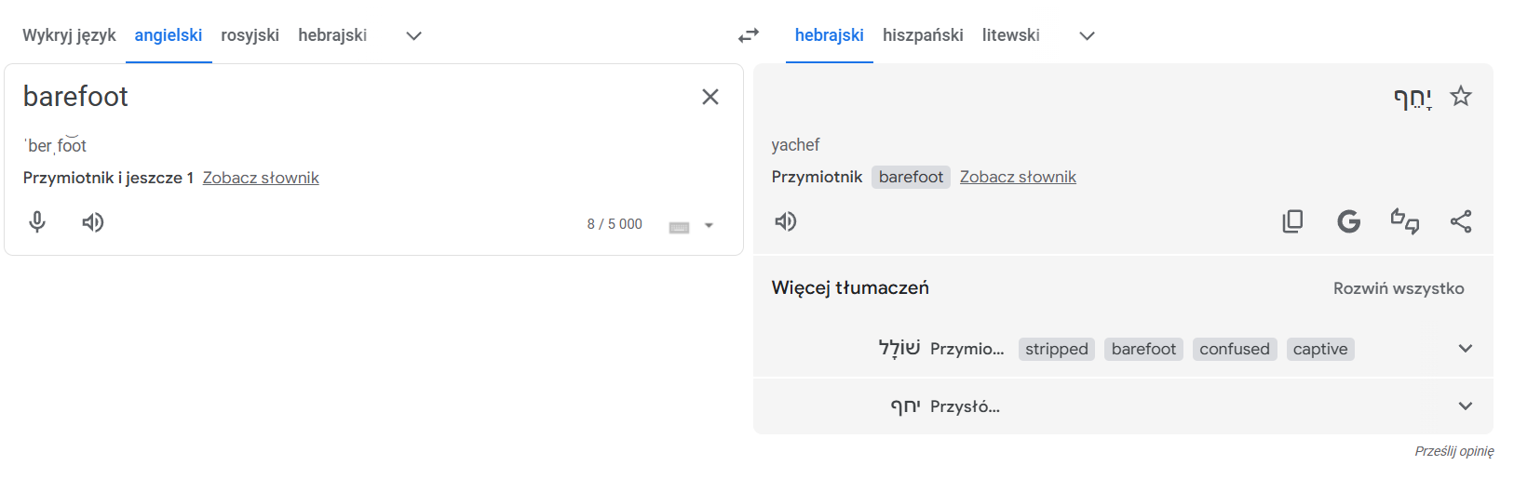Expand the יחף adverb entry
The image size is (1514, 479).
(x=1465, y=406)
